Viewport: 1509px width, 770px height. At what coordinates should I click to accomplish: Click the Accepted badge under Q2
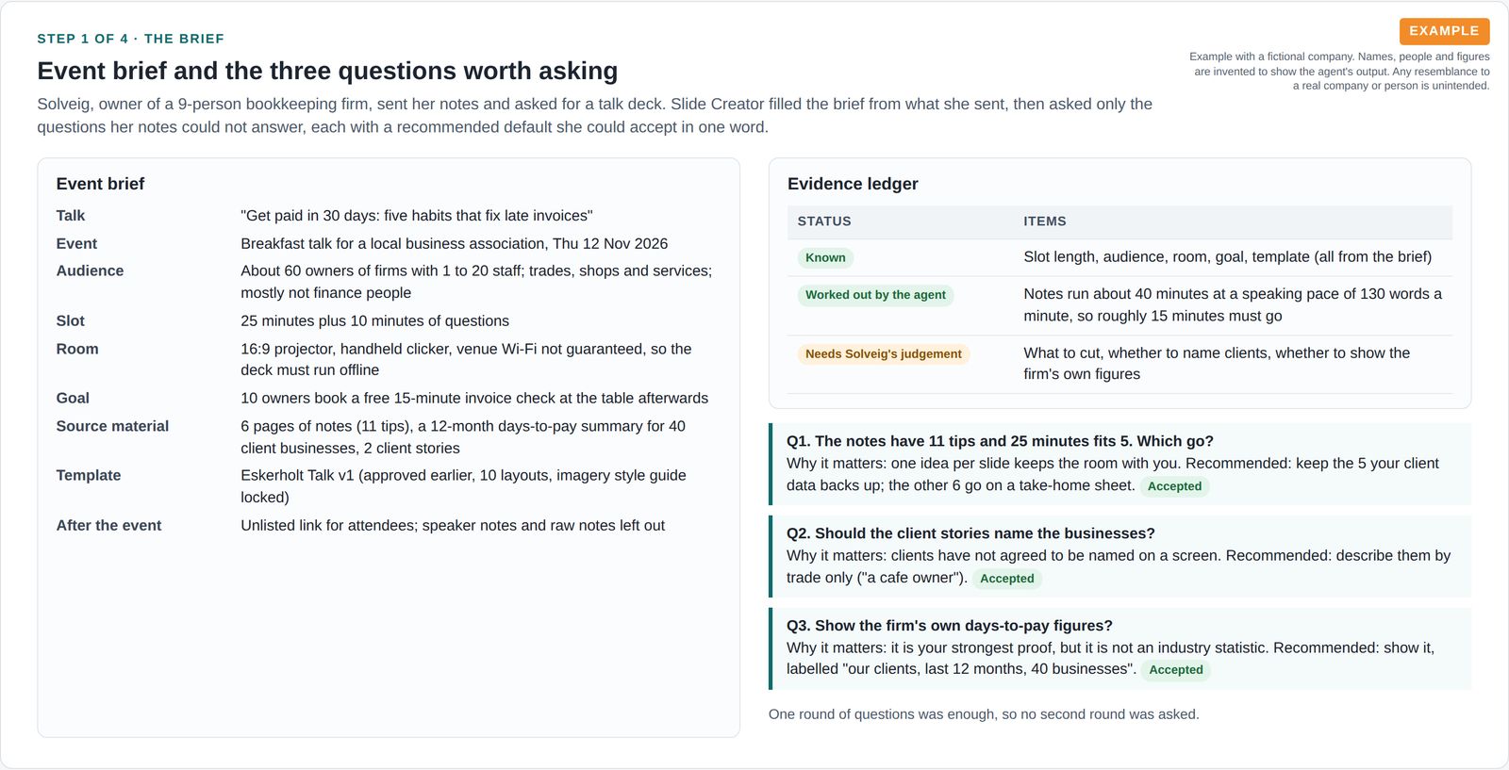coord(1006,579)
